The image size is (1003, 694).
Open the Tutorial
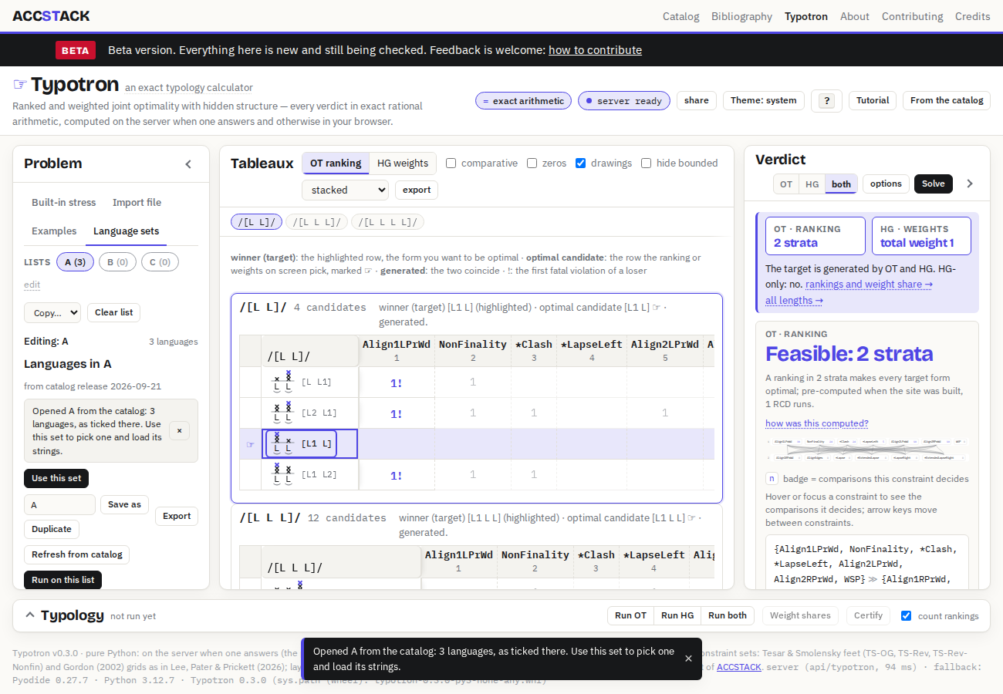pyautogui.click(x=873, y=100)
